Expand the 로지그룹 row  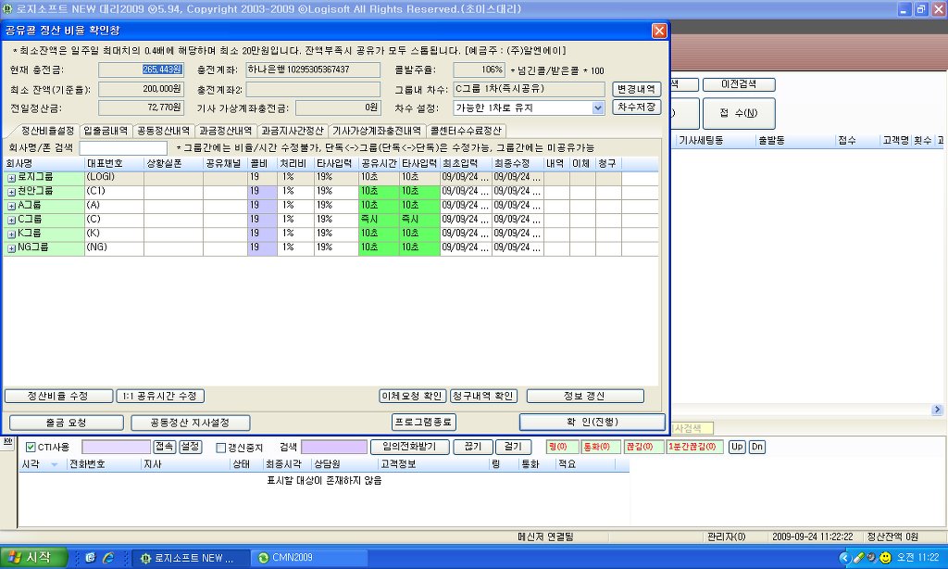(x=11, y=178)
